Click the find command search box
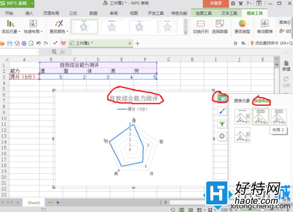Viewport: 293px width, 212px height. point(272,43)
